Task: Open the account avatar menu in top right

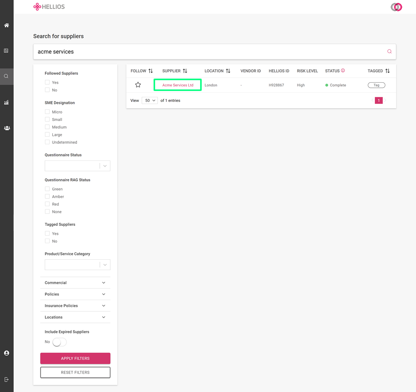Action: [396, 7]
